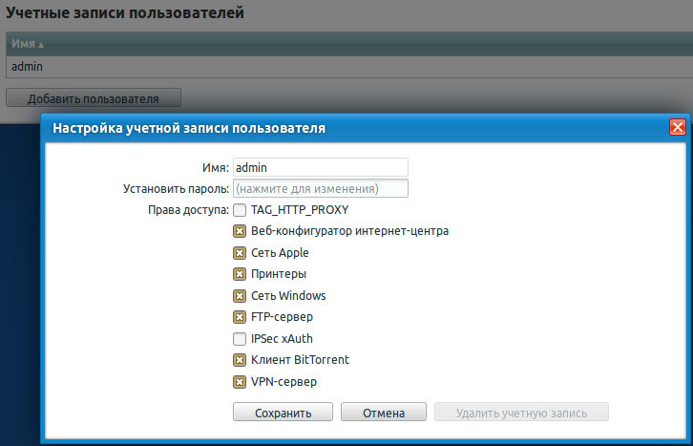Click the Настройка учетной записи пользователя title bar

(x=286, y=127)
